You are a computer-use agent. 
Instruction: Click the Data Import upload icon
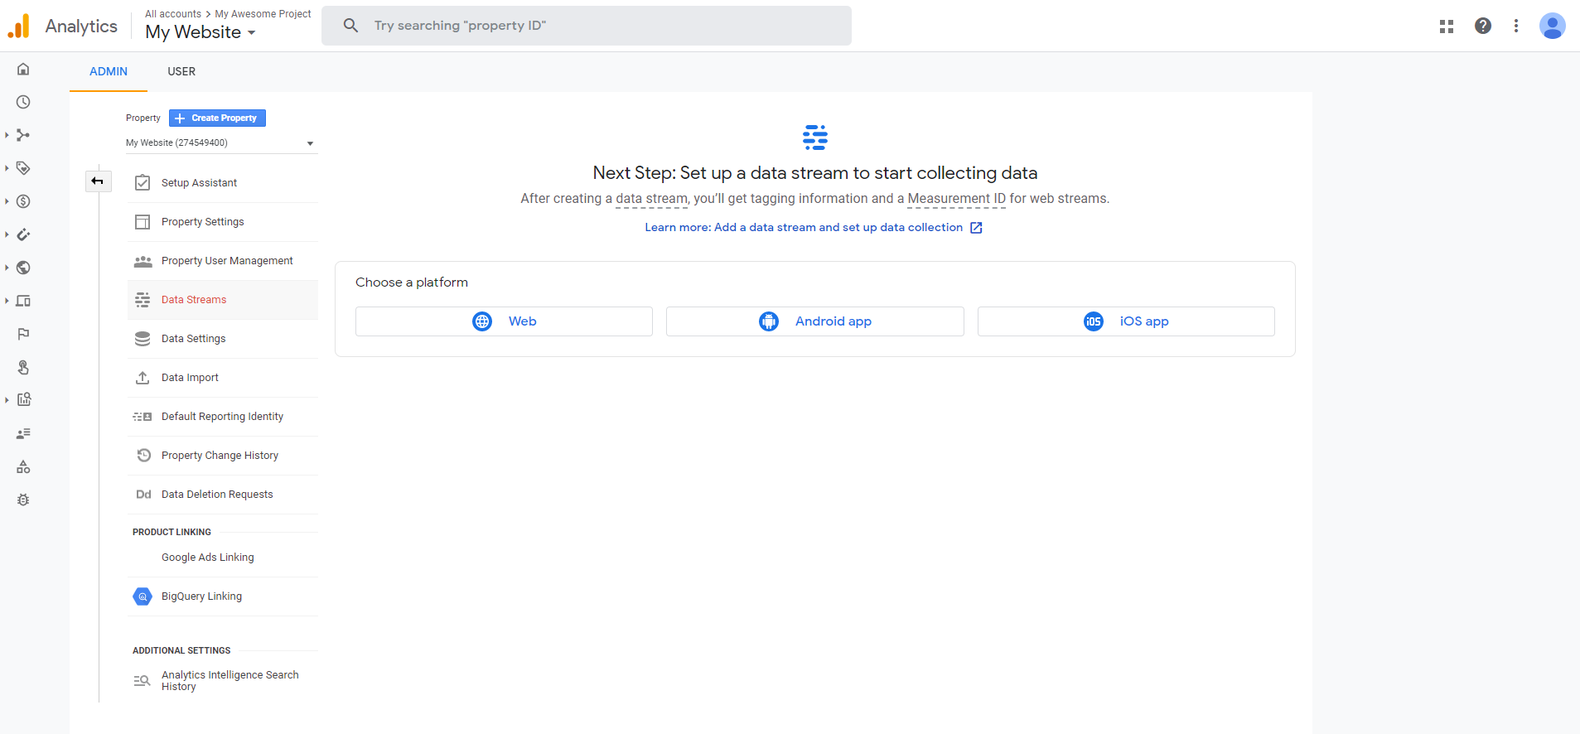coord(143,378)
